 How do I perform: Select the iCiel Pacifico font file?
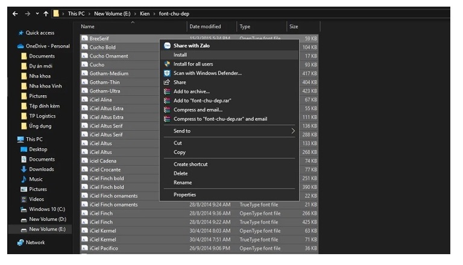(x=103, y=248)
